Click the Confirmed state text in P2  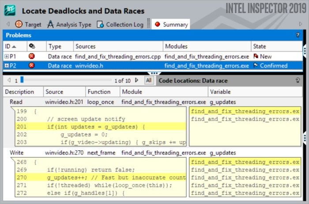pos(274,66)
